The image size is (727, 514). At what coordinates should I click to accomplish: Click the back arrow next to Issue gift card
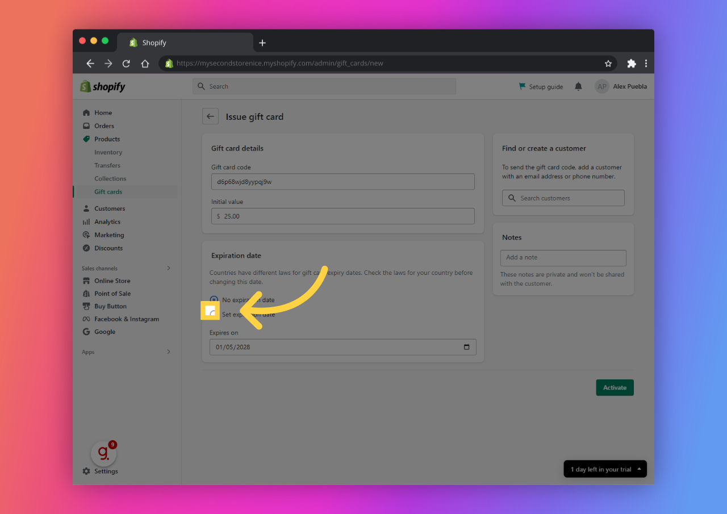pyautogui.click(x=210, y=116)
